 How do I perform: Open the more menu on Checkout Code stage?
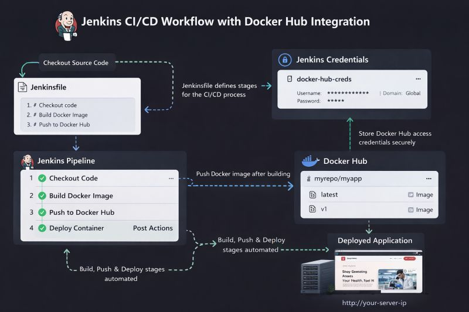[171, 178]
